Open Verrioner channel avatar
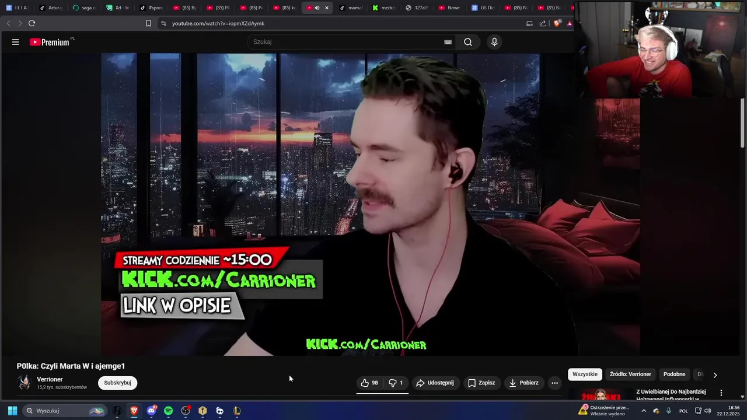747x420 pixels. click(x=24, y=383)
